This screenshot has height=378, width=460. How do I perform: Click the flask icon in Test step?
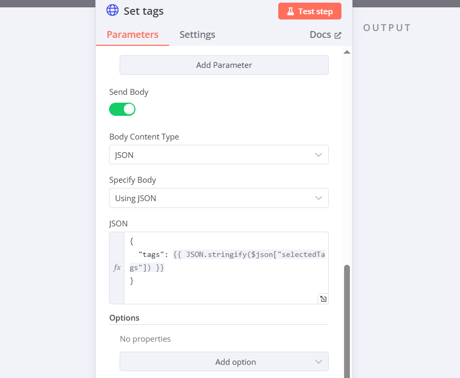click(290, 12)
